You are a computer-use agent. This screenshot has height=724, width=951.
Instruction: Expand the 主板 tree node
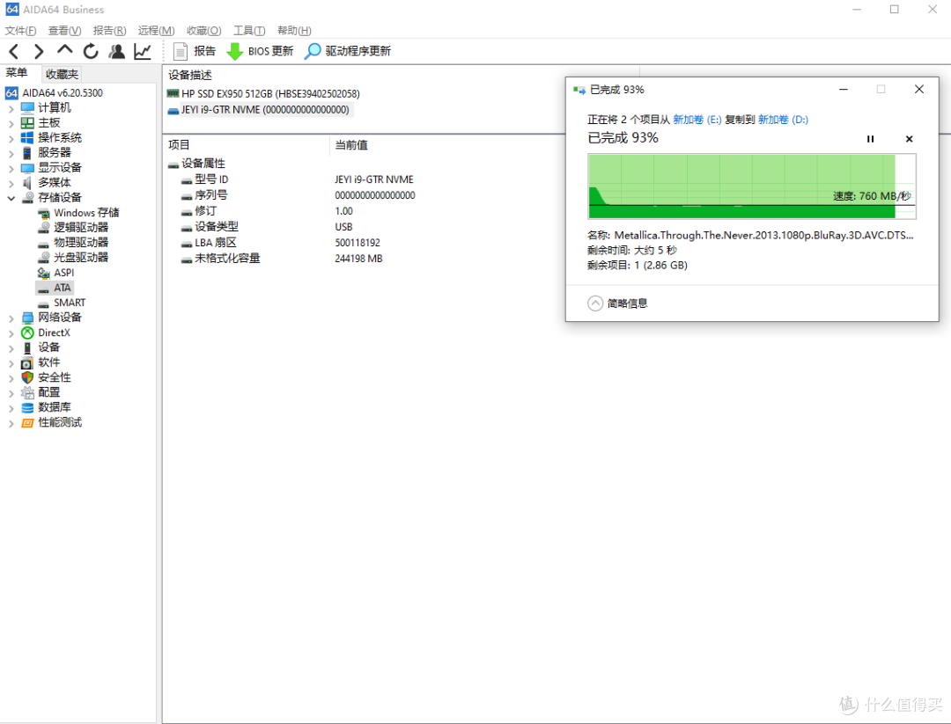11,123
